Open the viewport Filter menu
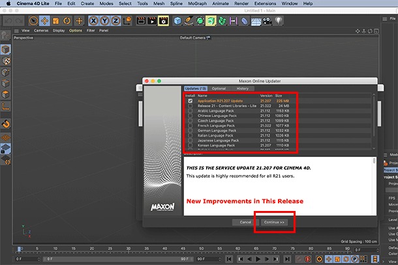The height and width of the screenshot is (265, 398). coord(91,31)
